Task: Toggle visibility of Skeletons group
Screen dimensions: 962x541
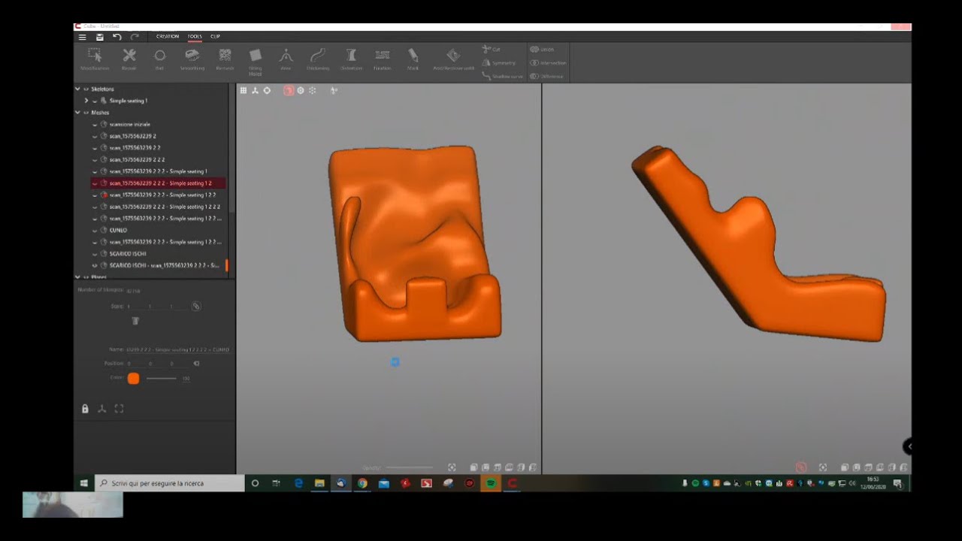Action: [x=86, y=89]
